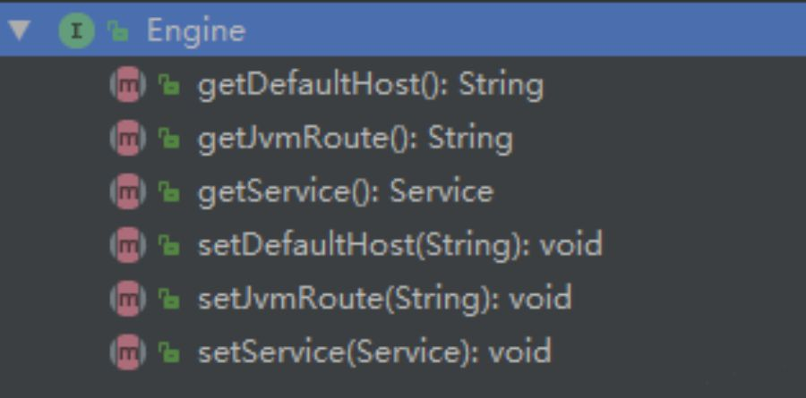Click the method icon for getService()
The width and height of the screenshot is (806, 398).
(x=128, y=191)
